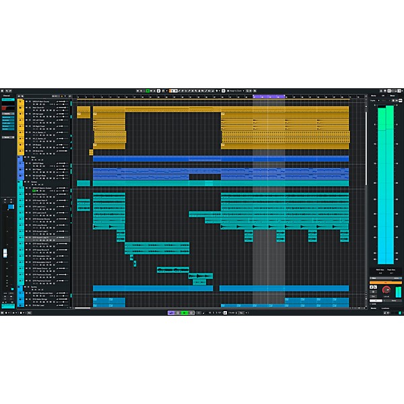The height and width of the screenshot is (404, 404).
Task: Collapse the Bass folder track
Action: [x=19, y=157]
